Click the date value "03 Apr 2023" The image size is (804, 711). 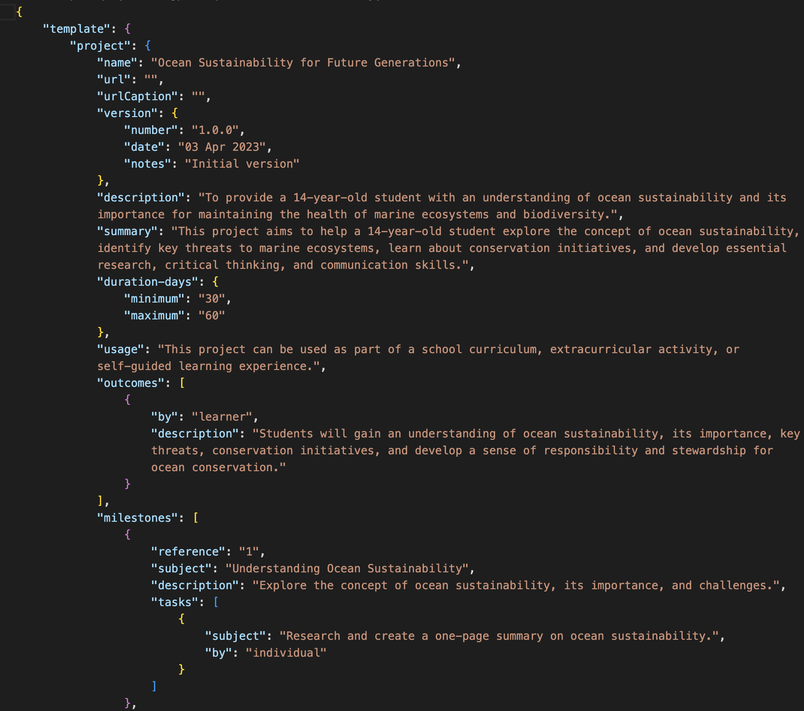222,147
